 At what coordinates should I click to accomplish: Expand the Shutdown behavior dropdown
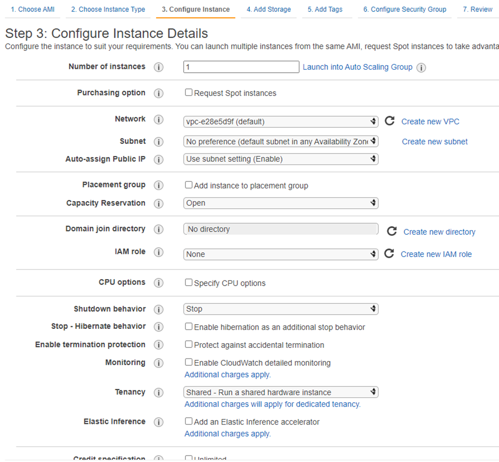point(281,309)
